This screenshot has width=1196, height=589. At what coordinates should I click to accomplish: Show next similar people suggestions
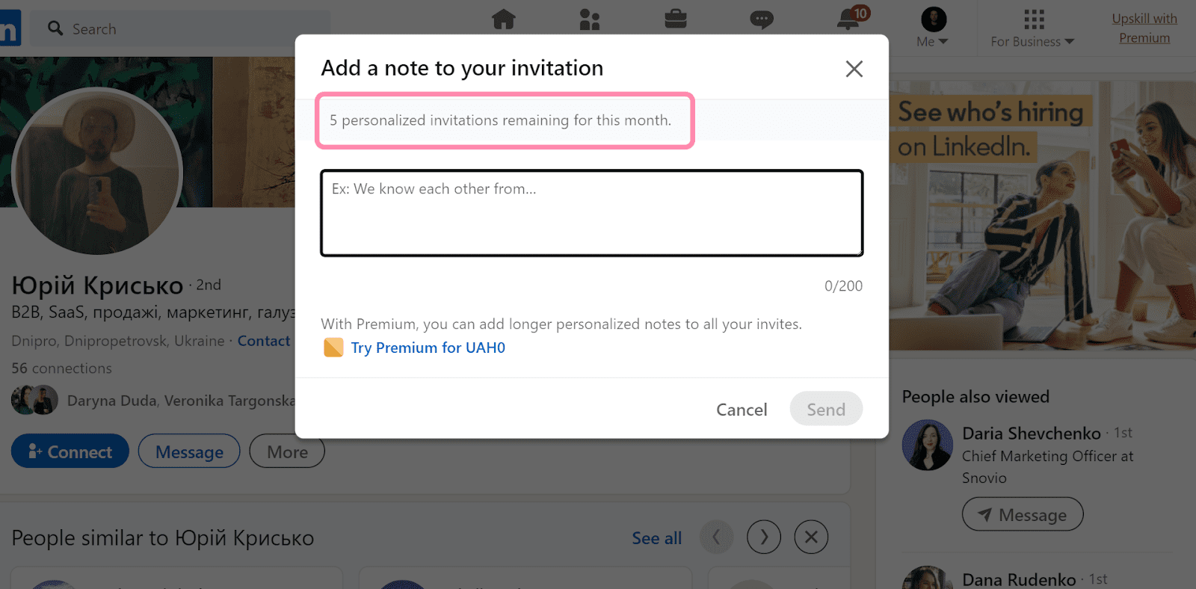click(764, 537)
